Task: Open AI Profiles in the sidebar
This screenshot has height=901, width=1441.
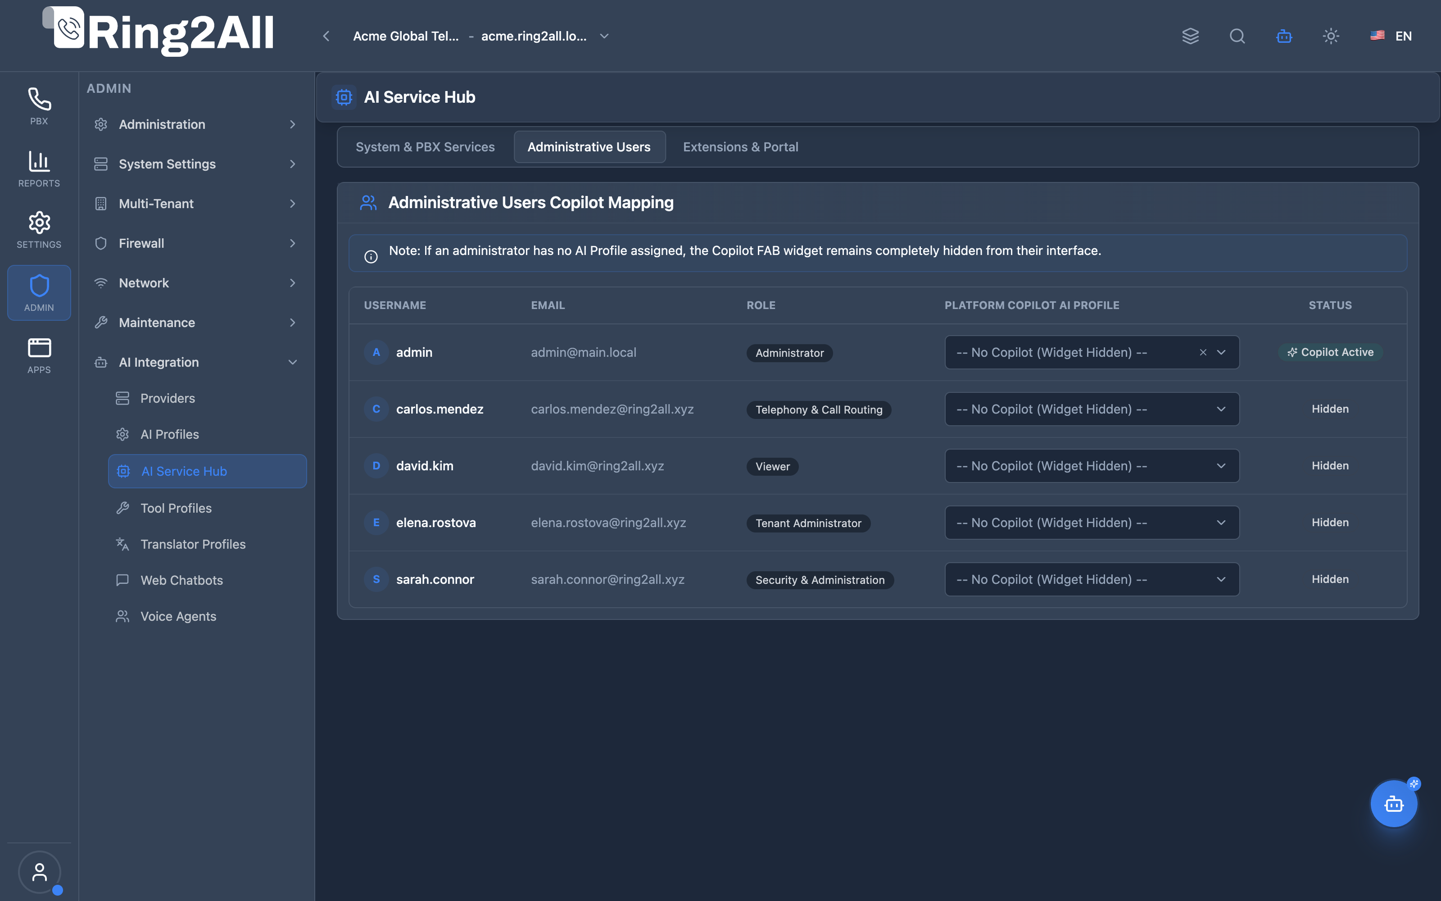Action: [207, 434]
